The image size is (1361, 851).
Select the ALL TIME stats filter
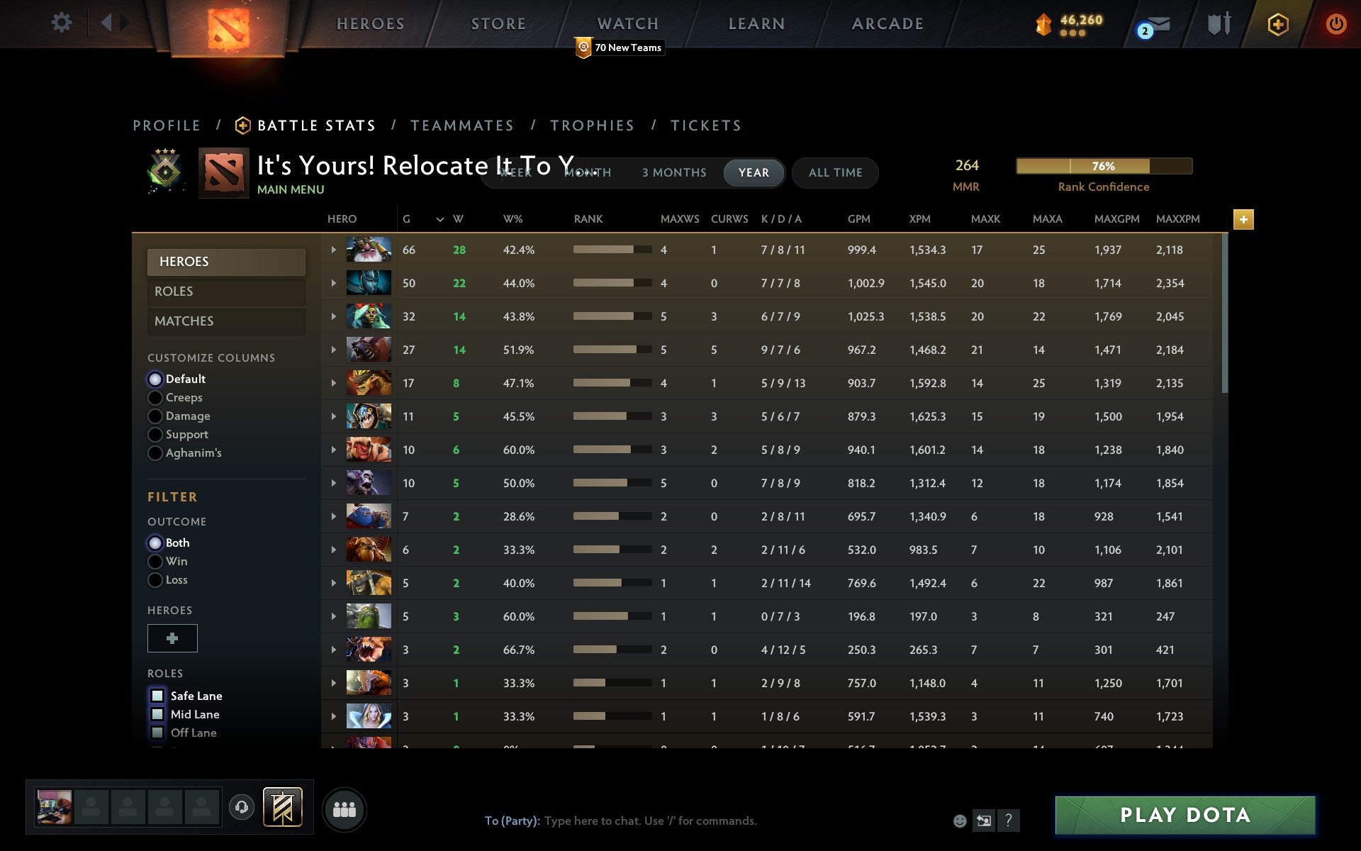(834, 172)
